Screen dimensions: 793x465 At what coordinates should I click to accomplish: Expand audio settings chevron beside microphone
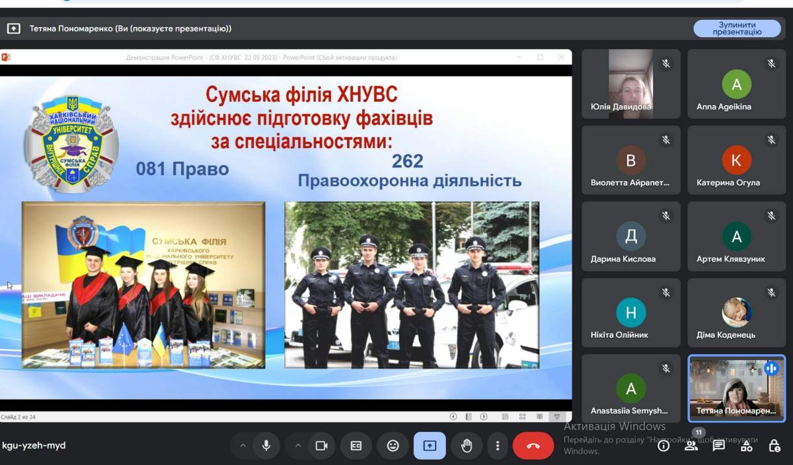tap(243, 446)
